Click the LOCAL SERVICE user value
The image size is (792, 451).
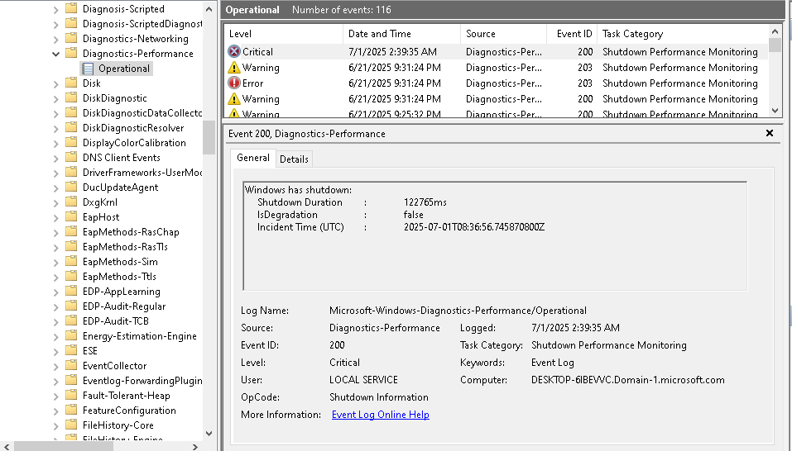click(363, 380)
